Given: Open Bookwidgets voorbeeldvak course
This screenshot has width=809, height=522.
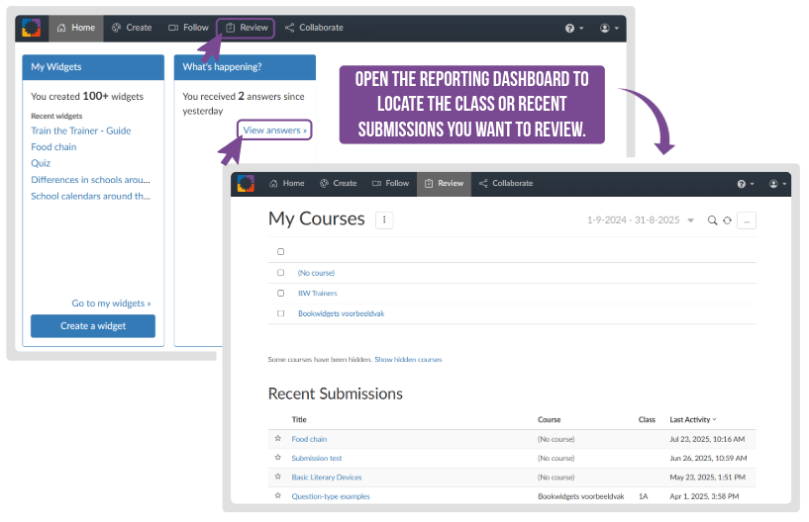Looking at the screenshot, I should point(341,313).
